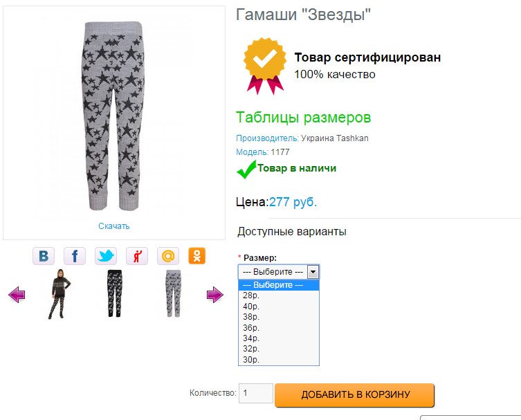Screen dimensions: 521x420
Task: Add item with ДОБАВИТЬ В КОРЗИНУ button
Action: click(x=354, y=395)
